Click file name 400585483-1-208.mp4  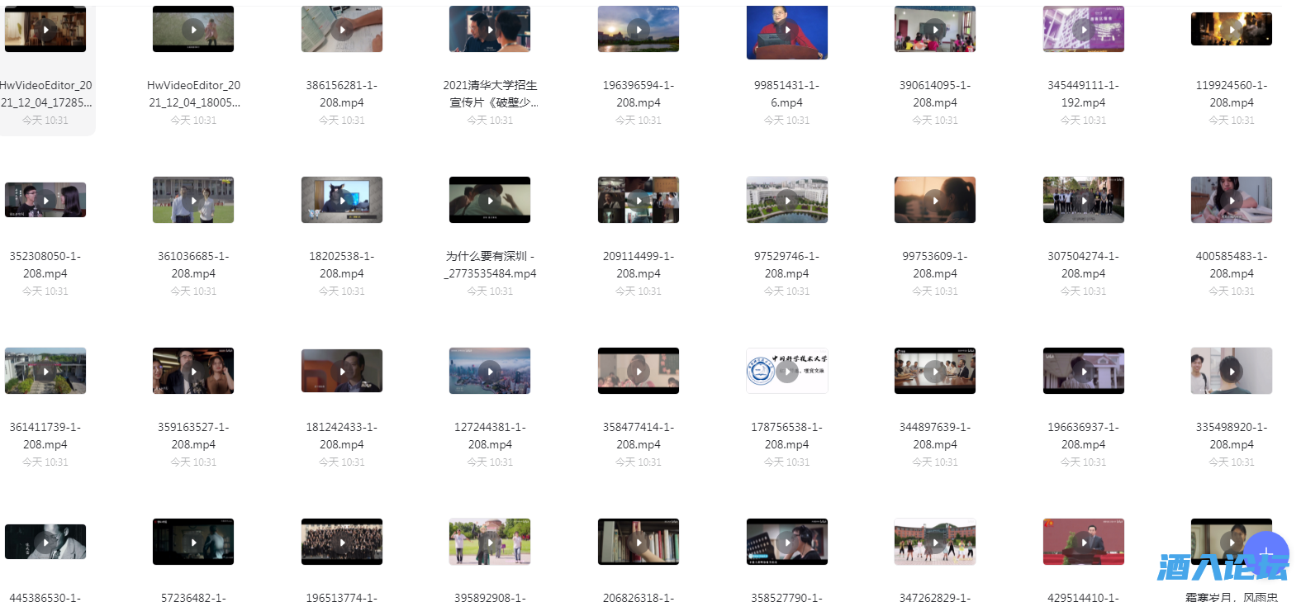tap(1232, 264)
